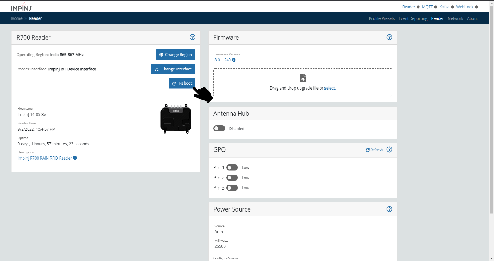This screenshot has width=494, height=261.
Task: Open the Profile Presets menu
Action: pos(382,18)
